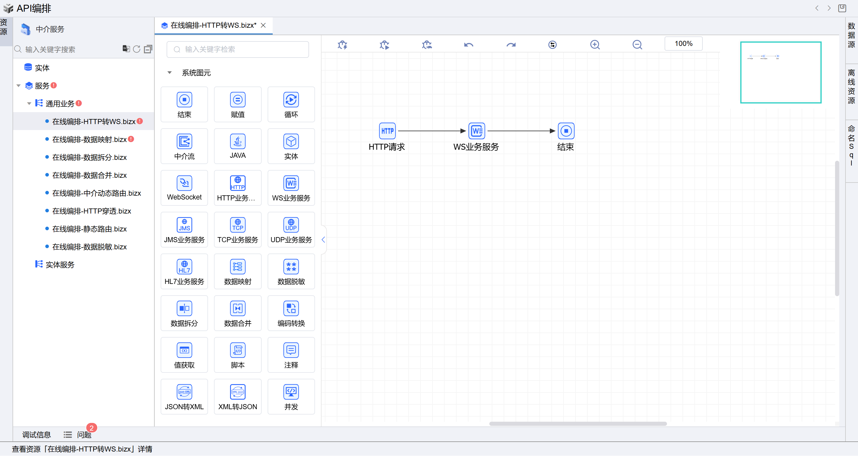Collapse the 系统图元 section
The height and width of the screenshot is (456, 858).
[170, 73]
